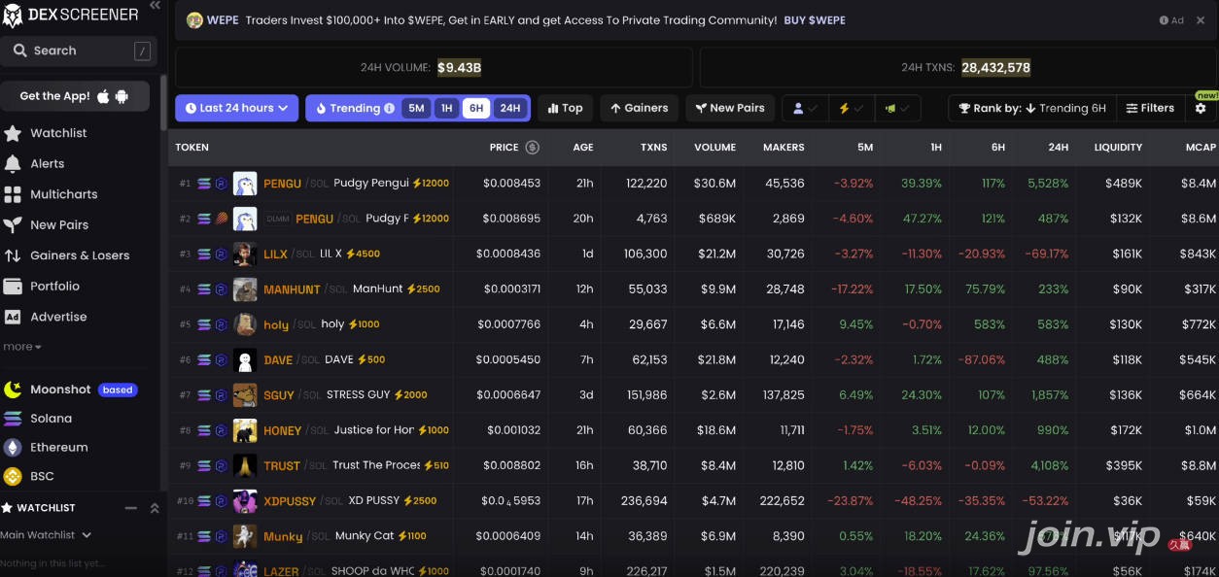The image size is (1219, 577).
Task: Click the Trending info icon
Action: 390,109
